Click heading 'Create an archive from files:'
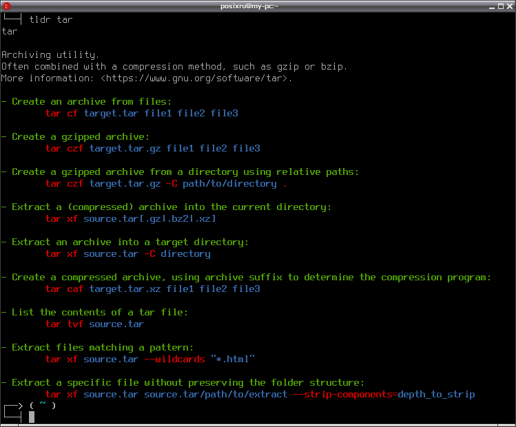 coord(92,102)
